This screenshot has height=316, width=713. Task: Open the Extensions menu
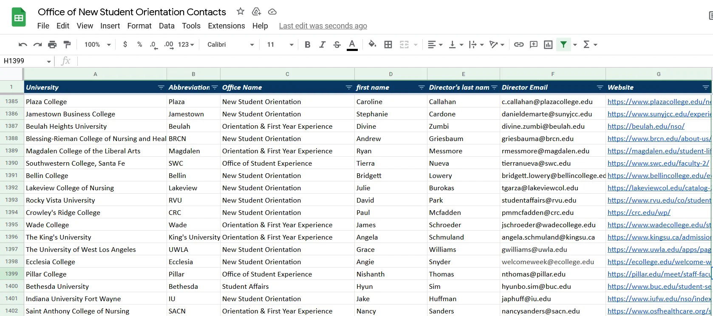226,26
